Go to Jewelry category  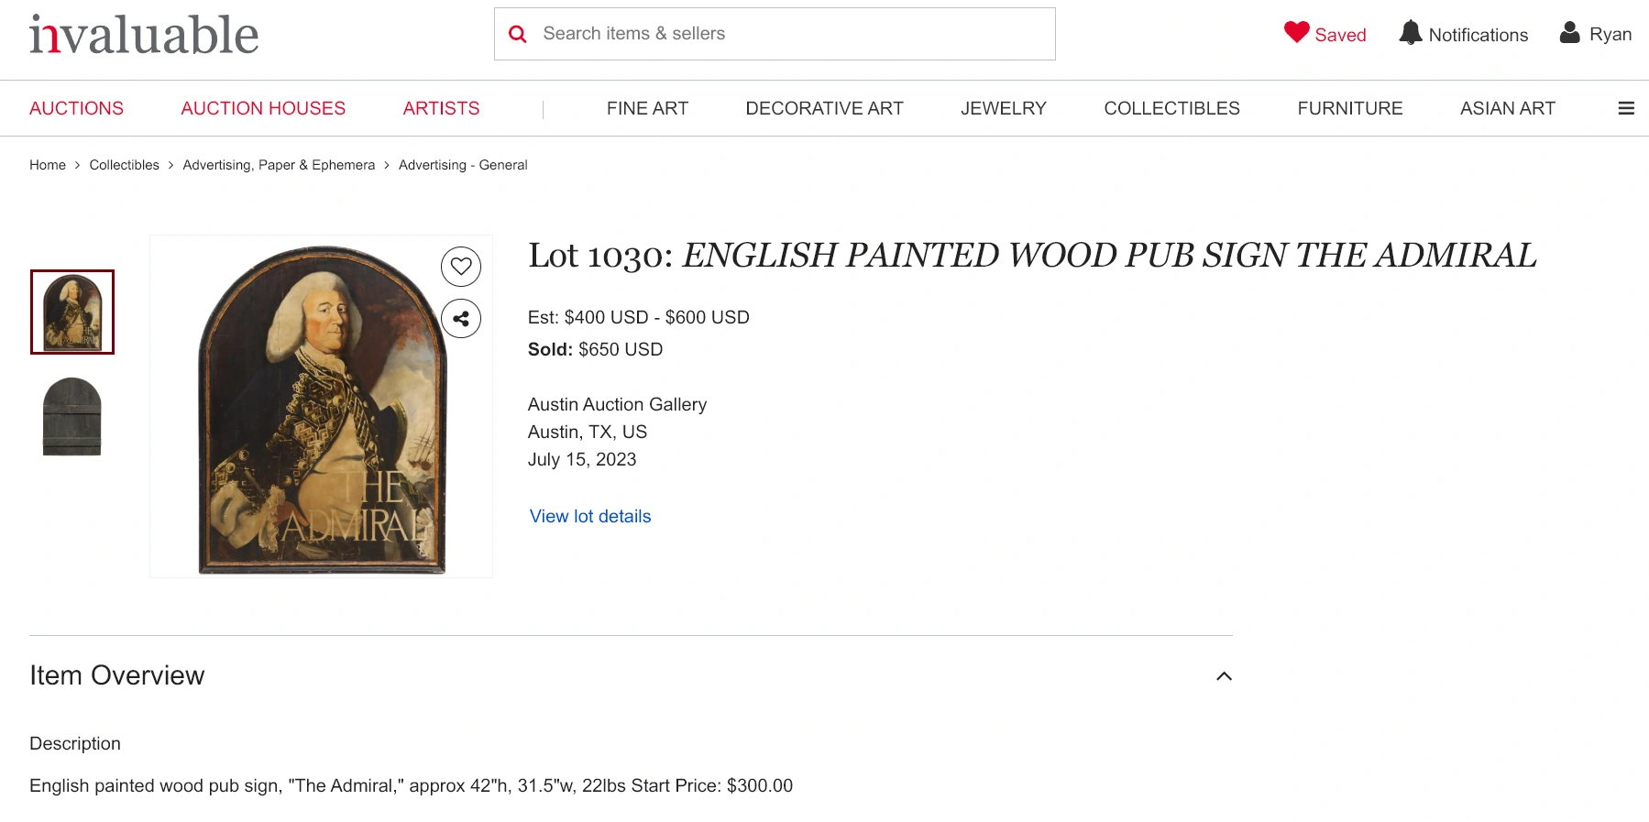pyautogui.click(x=1004, y=108)
